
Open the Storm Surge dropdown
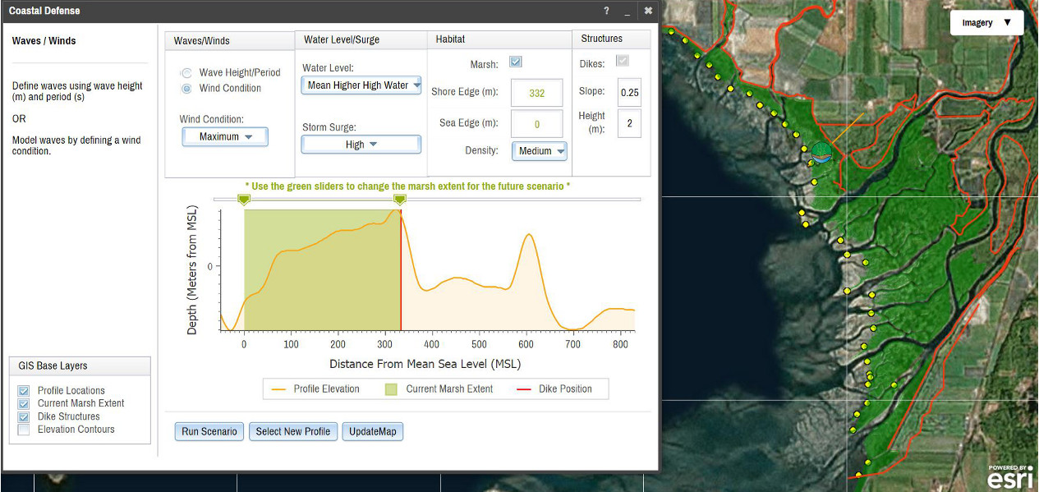[x=361, y=145]
